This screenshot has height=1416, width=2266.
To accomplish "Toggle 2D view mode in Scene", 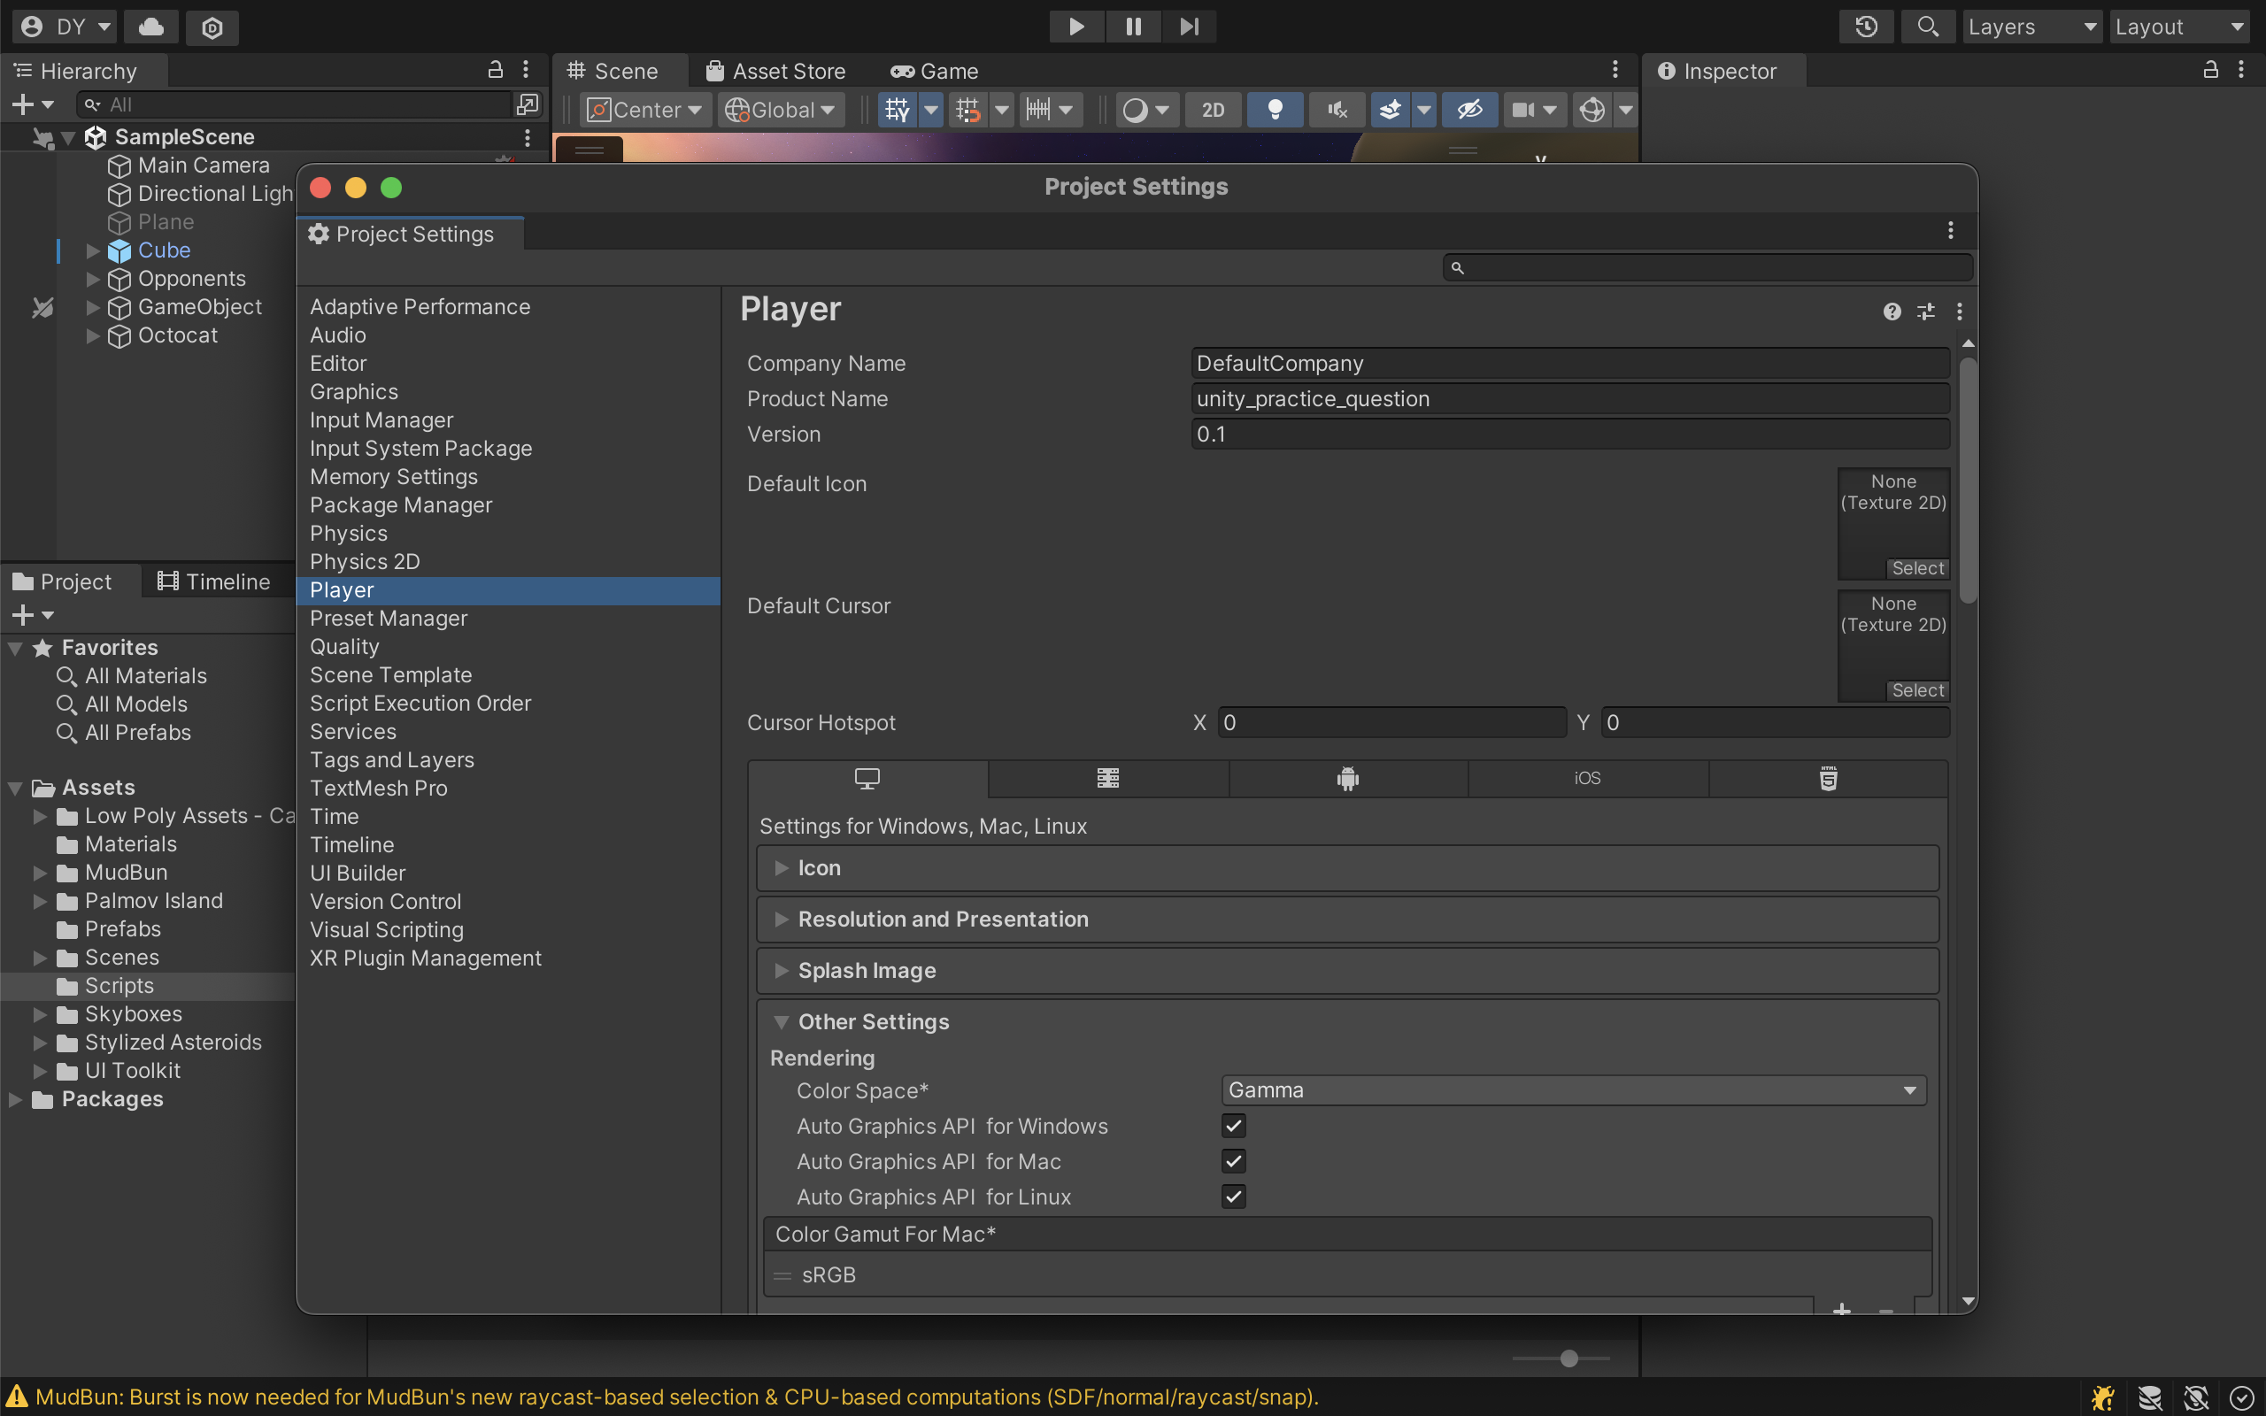I will point(1213,110).
